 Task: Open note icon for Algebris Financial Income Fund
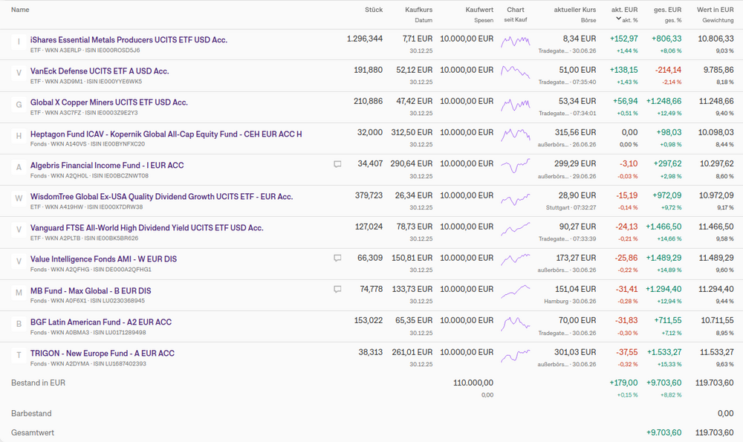[x=337, y=164]
